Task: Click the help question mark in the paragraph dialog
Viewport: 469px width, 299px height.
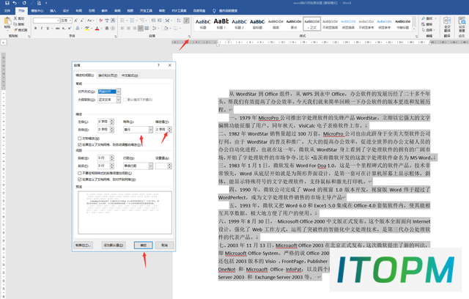Action: pyautogui.click(x=158, y=65)
